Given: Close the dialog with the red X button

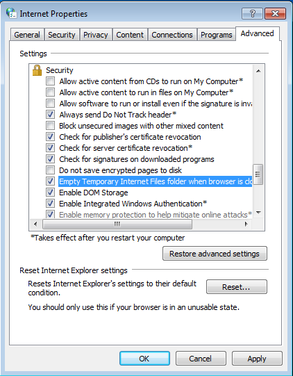Looking at the screenshot, I should tap(275, 13).
